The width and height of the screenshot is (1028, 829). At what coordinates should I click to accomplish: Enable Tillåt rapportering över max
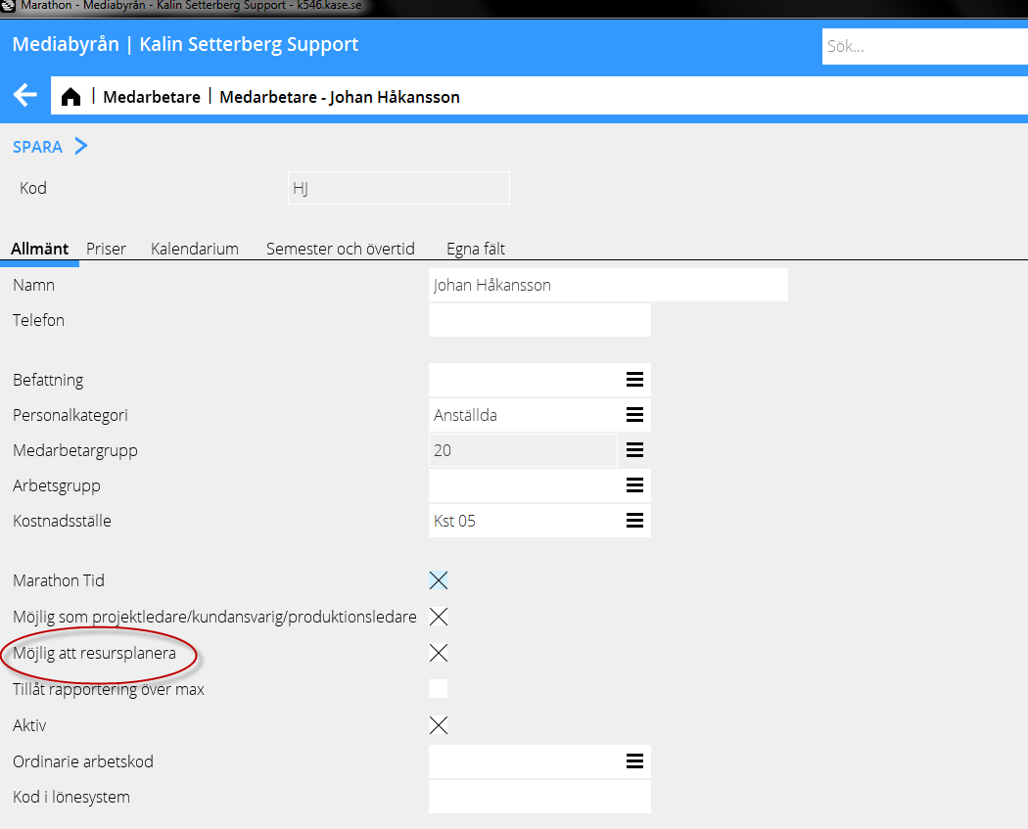point(439,689)
